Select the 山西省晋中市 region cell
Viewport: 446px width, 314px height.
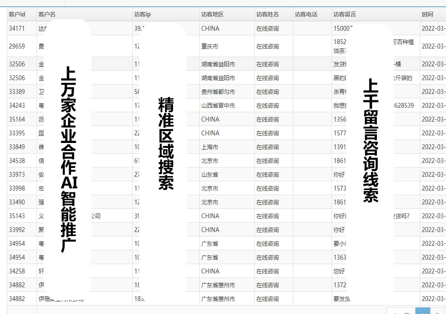(218, 106)
